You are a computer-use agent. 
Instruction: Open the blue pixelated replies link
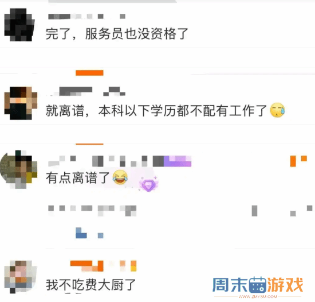pos(89,233)
